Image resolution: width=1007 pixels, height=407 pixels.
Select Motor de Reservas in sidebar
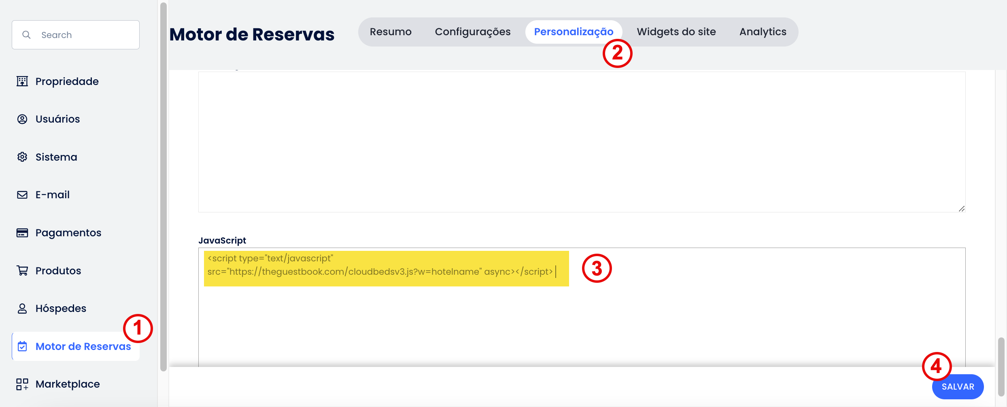(76, 346)
